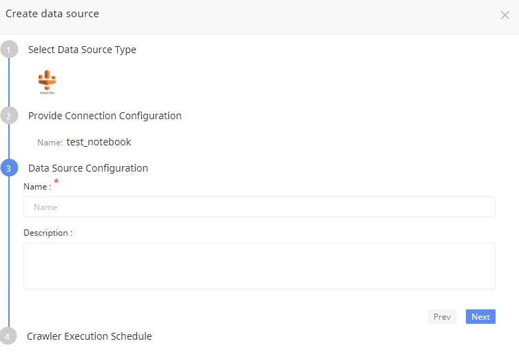Click the connection Name label in step 2
This screenshot has height=359, width=519.
click(50, 143)
